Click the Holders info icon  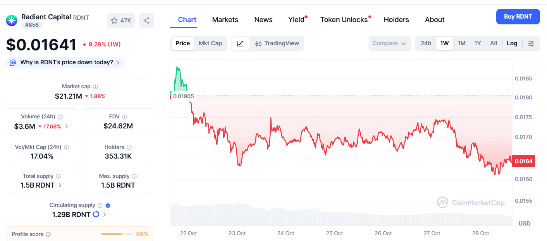tap(129, 147)
